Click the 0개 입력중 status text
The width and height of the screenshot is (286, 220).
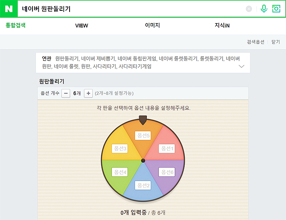133,212
